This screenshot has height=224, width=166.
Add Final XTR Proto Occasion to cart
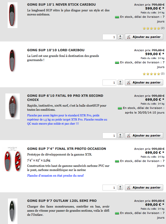(x=144, y=187)
